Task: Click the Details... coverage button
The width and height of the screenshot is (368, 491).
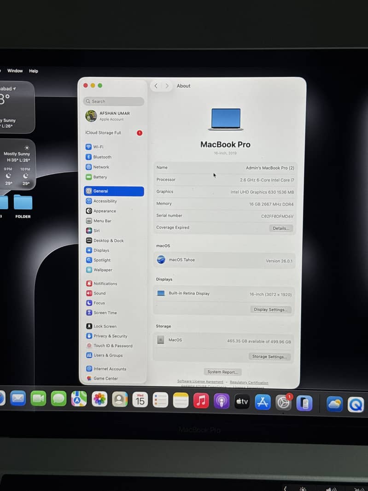Action: [x=281, y=228]
